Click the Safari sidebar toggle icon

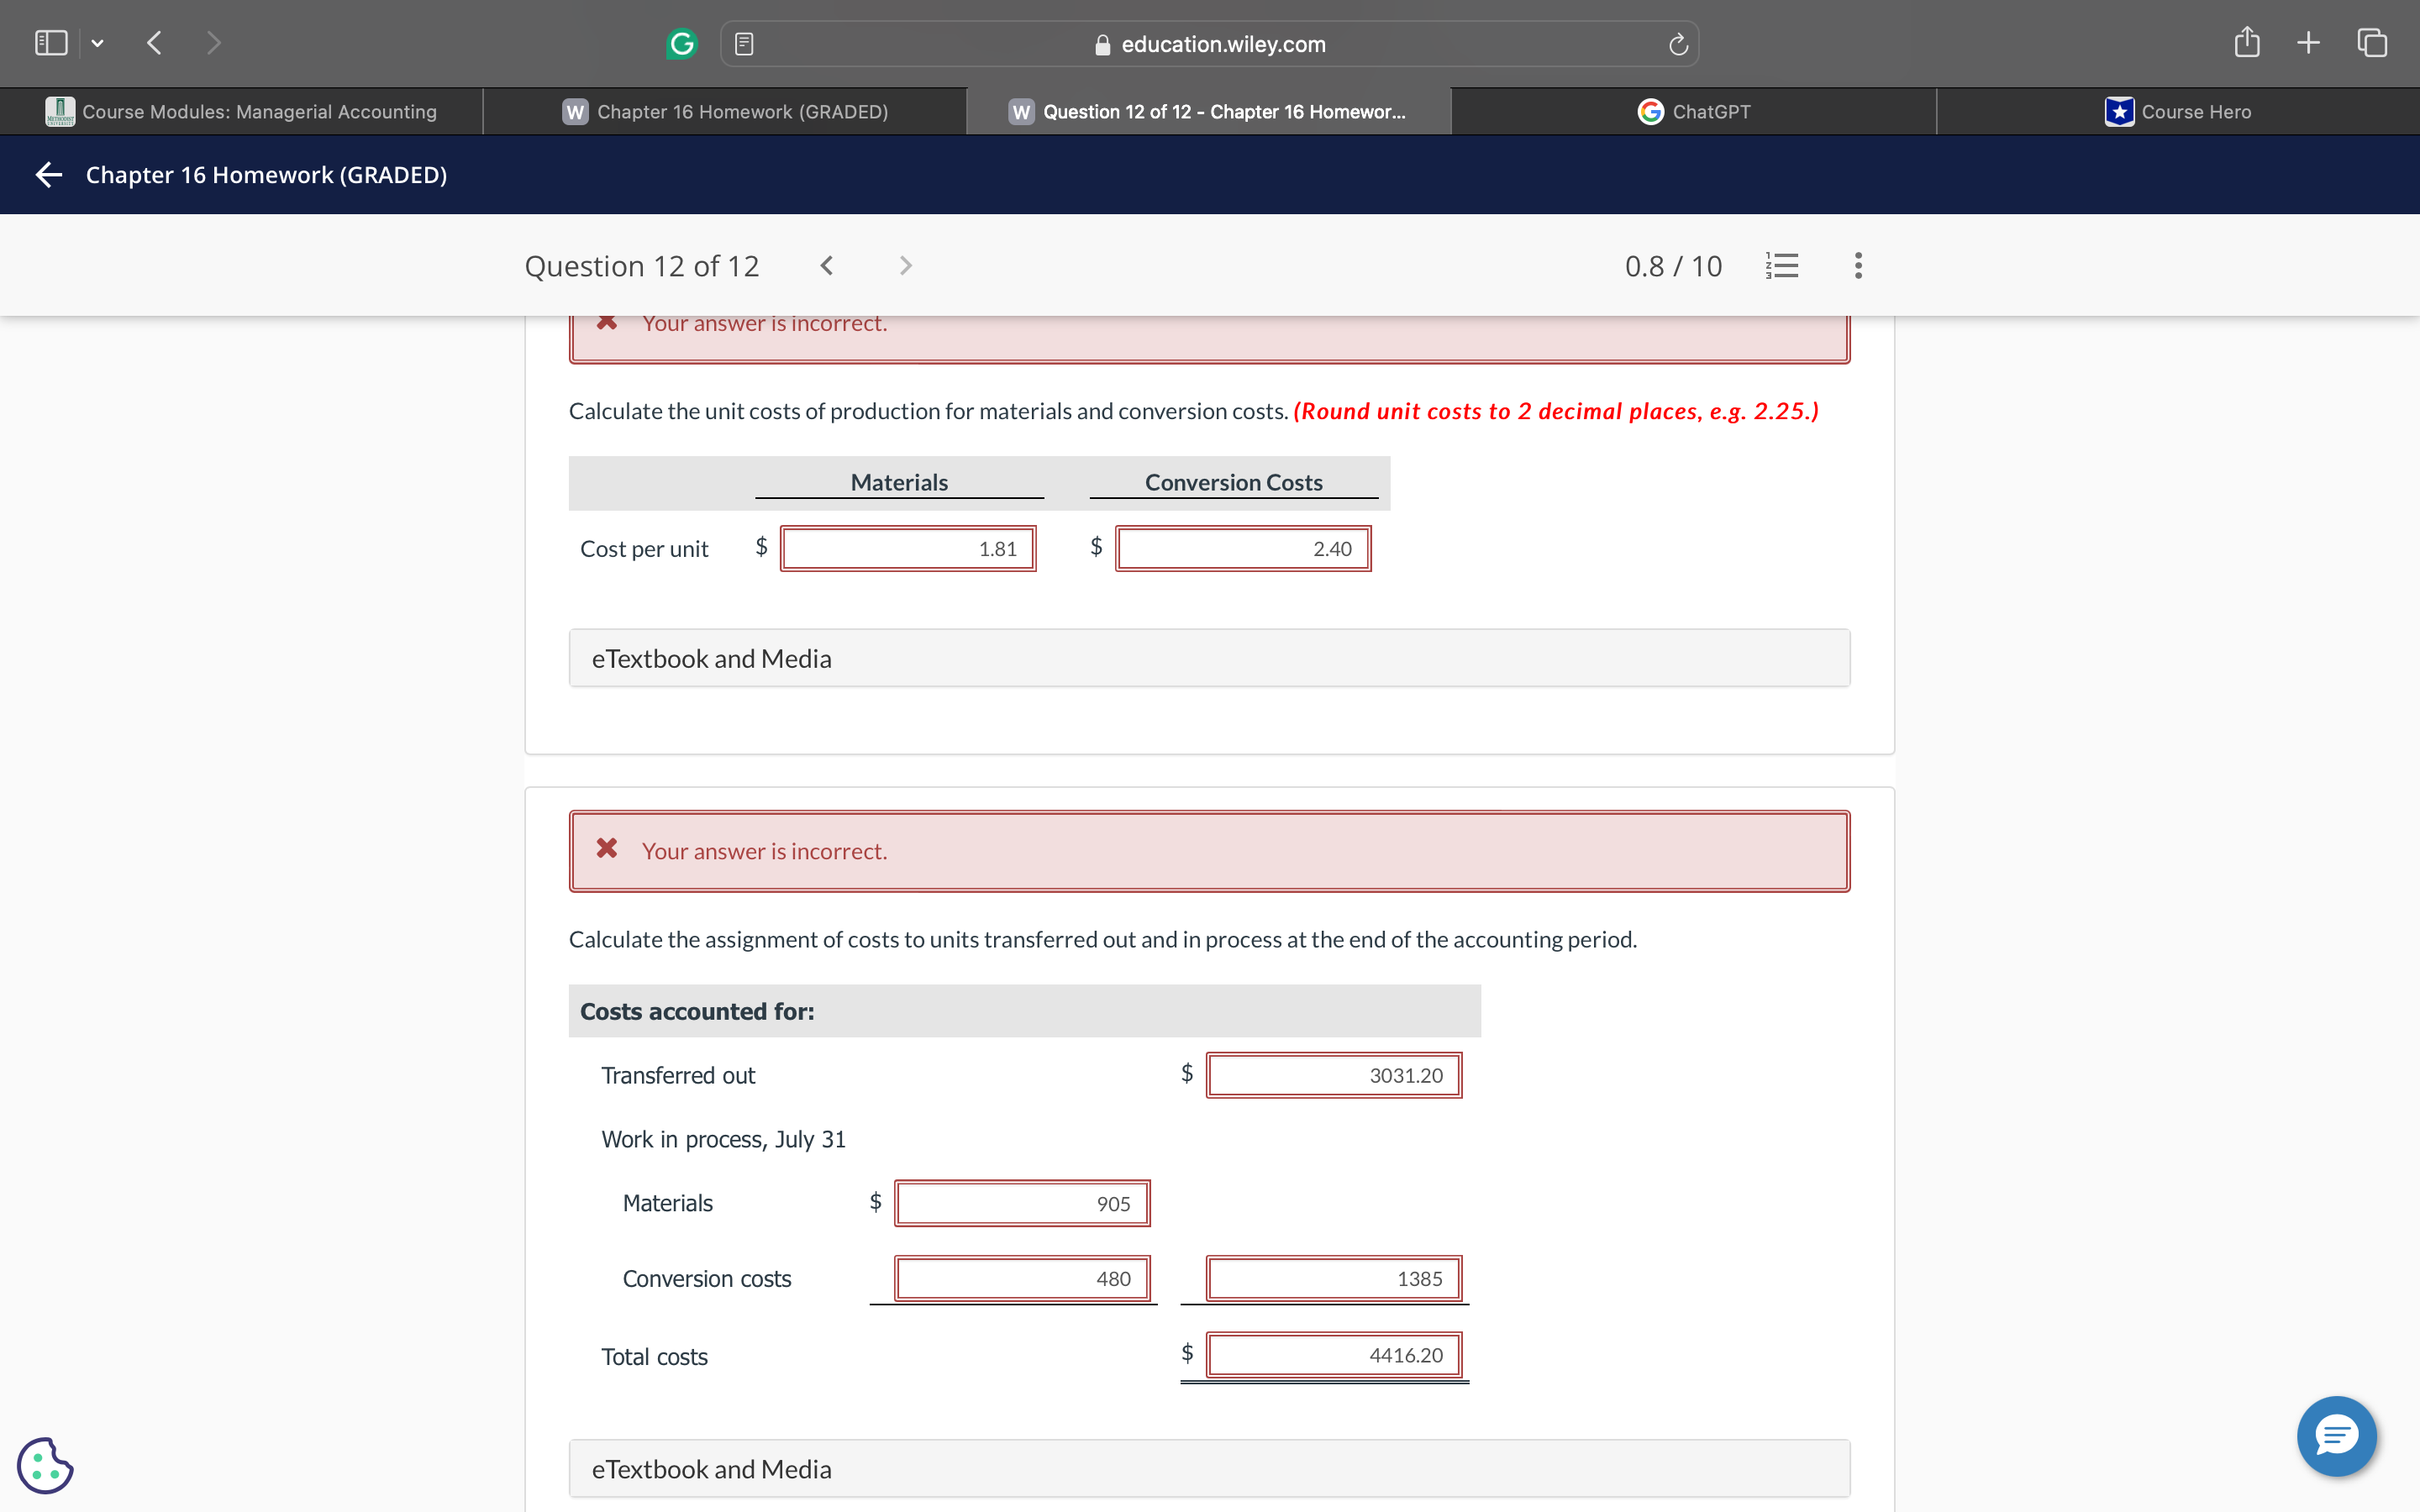pos(51,43)
